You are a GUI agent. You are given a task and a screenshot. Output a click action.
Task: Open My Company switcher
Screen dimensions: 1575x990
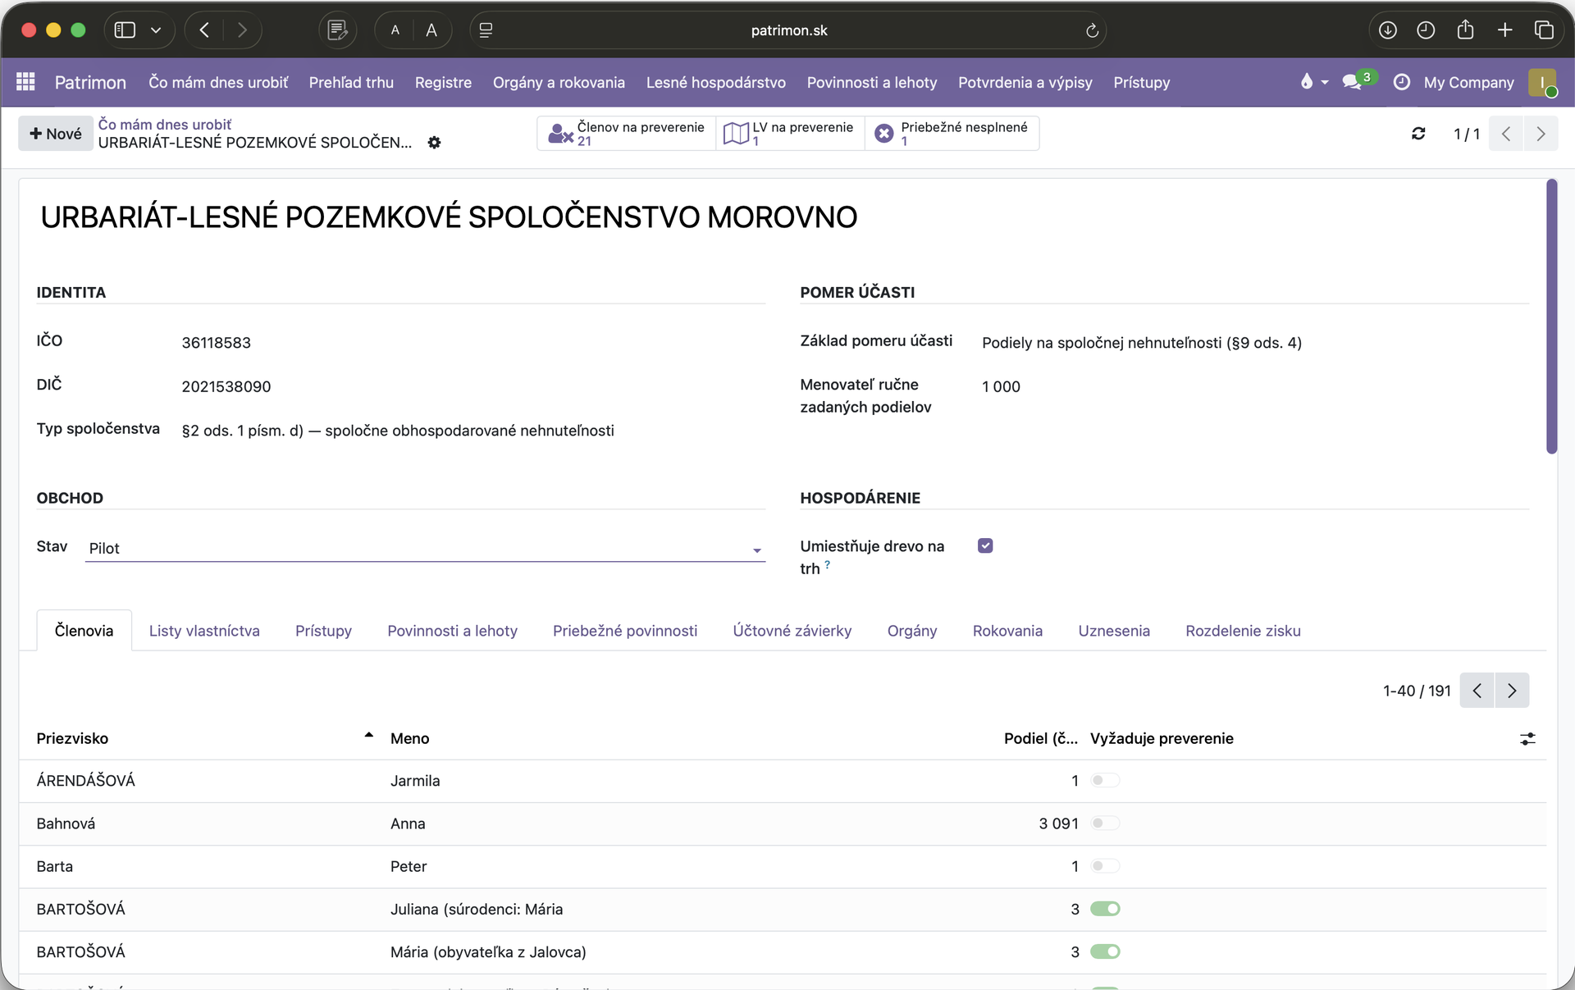(1468, 82)
